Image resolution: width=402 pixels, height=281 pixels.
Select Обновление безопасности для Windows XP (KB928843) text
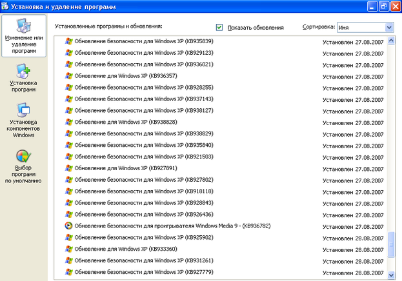[144, 202]
